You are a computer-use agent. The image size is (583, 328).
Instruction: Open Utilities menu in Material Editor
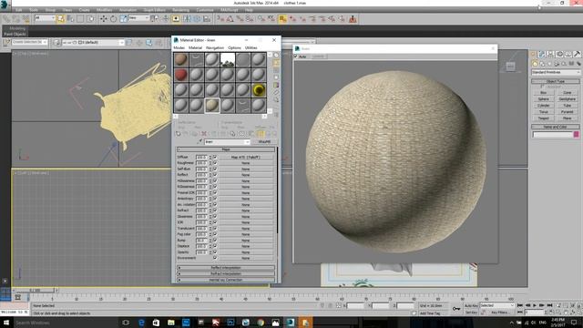[251, 48]
